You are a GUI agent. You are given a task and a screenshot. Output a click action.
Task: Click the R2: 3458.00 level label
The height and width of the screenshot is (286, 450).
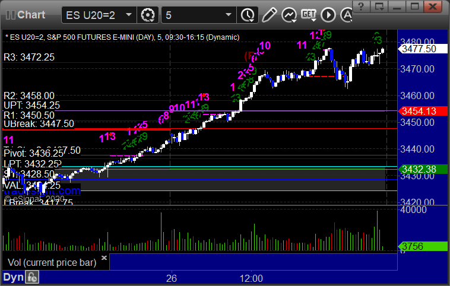(29, 96)
